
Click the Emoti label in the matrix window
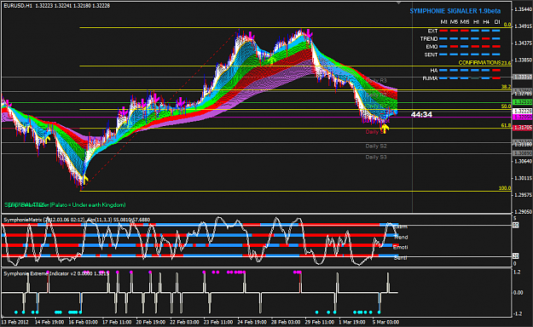pyautogui.click(x=401, y=247)
